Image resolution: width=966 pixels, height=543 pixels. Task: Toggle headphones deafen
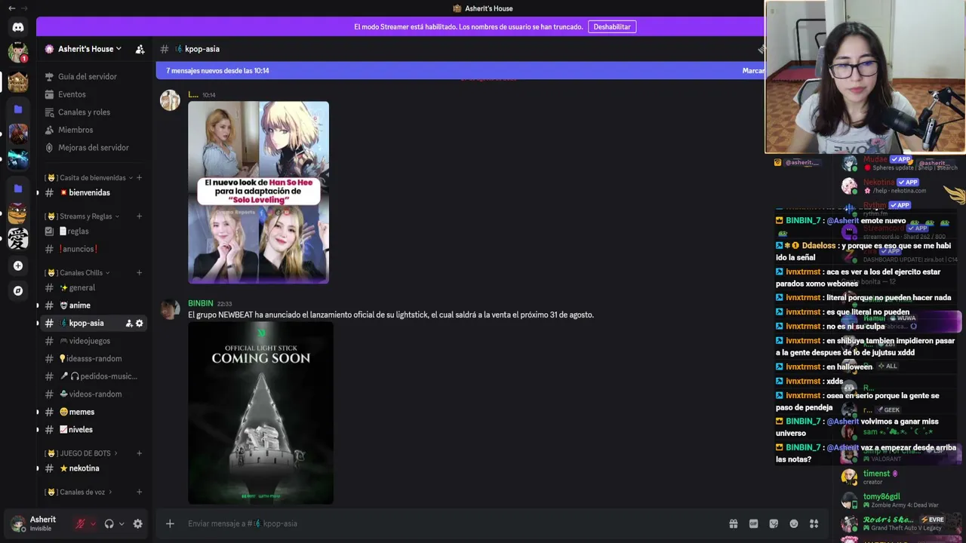[x=109, y=523]
